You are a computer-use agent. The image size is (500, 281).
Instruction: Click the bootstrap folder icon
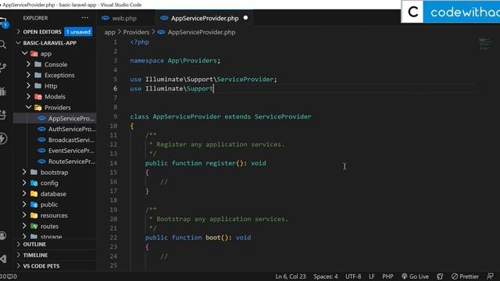tap(34, 173)
